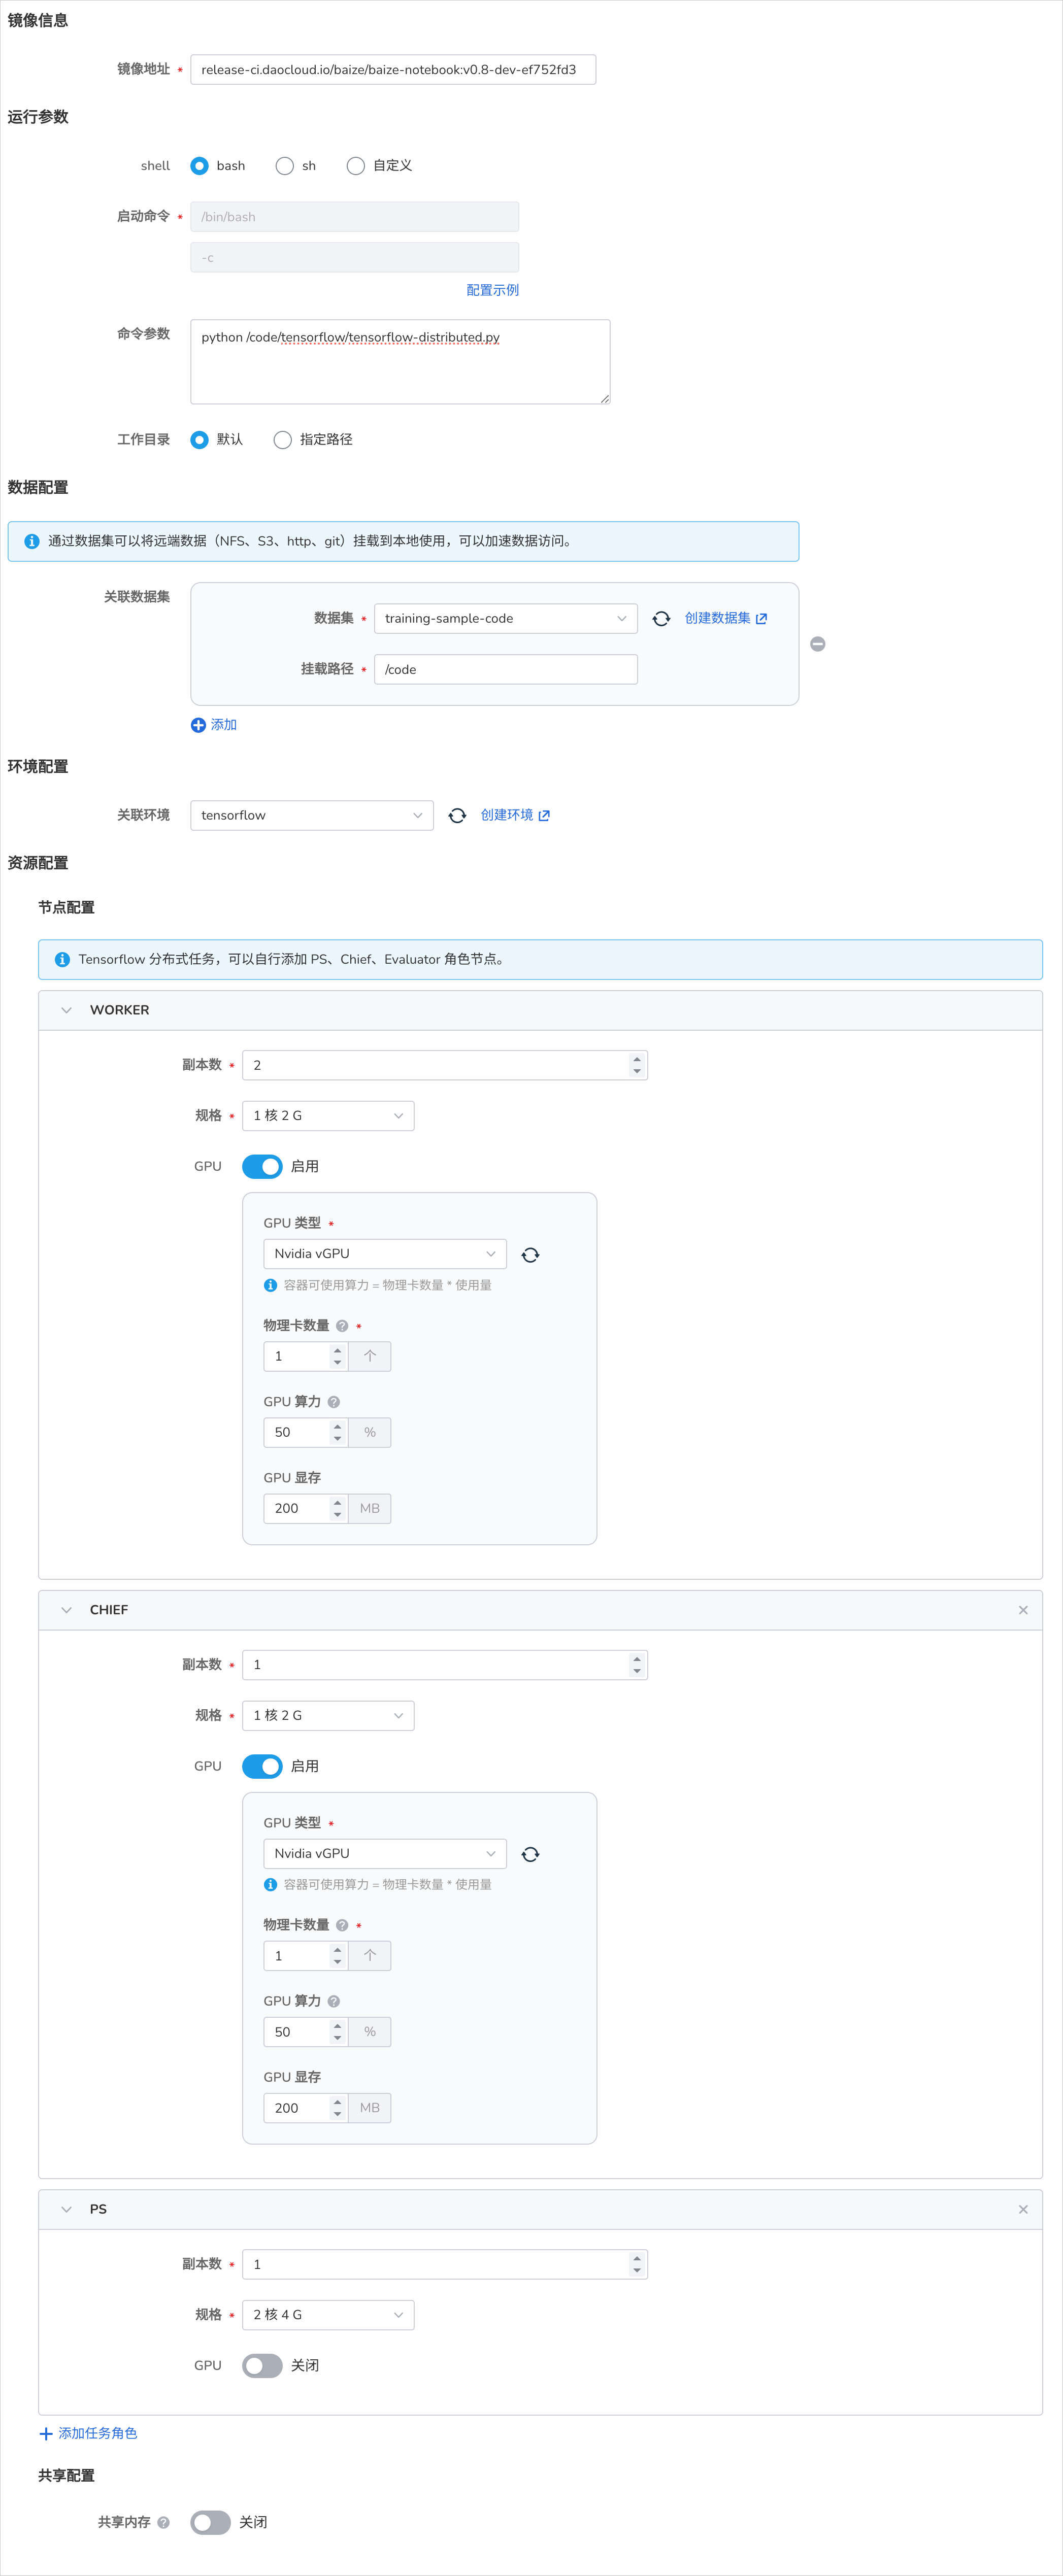Open help for WORKER 物理卡数量
This screenshot has width=1063, height=2576.
click(342, 1326)
